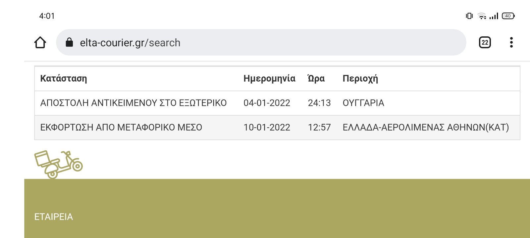Open the tab switcher showing 22 tabs
Screen dimensions: 530x238
pos(485,42)
